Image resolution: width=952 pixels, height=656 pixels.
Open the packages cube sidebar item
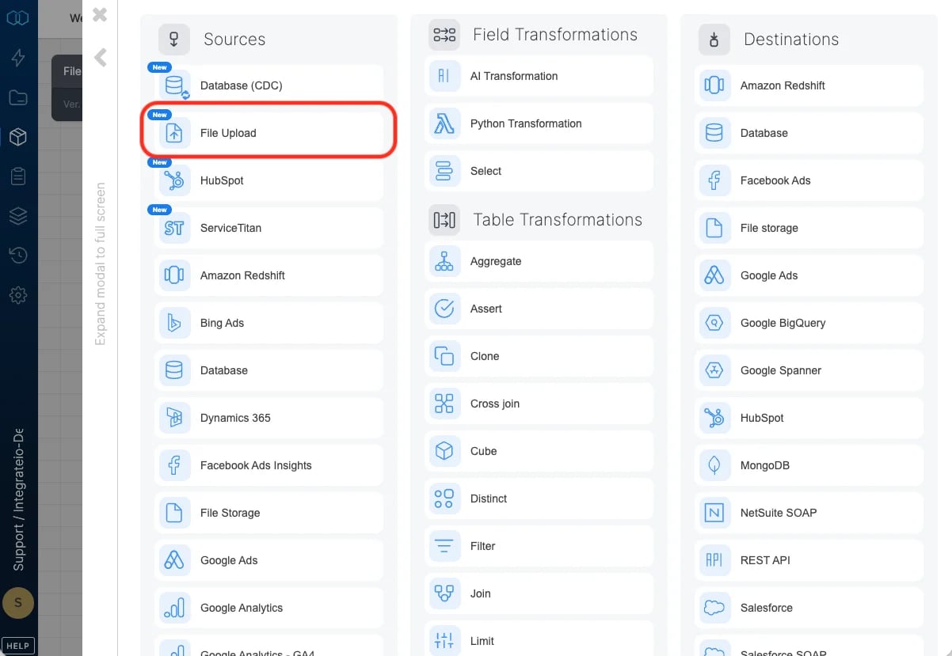click(18, 137)
